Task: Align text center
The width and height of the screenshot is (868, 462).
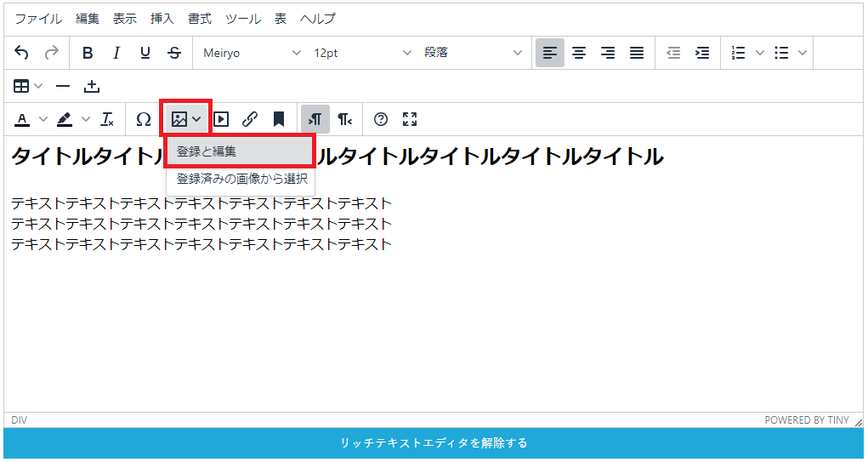Action: [x=579, y=54]
